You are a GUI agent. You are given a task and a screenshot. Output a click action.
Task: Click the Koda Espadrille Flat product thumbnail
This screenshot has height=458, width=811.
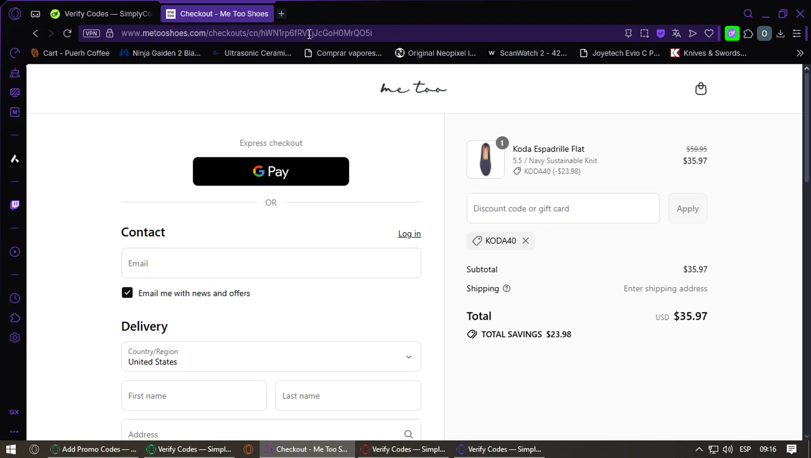[x=486, y=160]
